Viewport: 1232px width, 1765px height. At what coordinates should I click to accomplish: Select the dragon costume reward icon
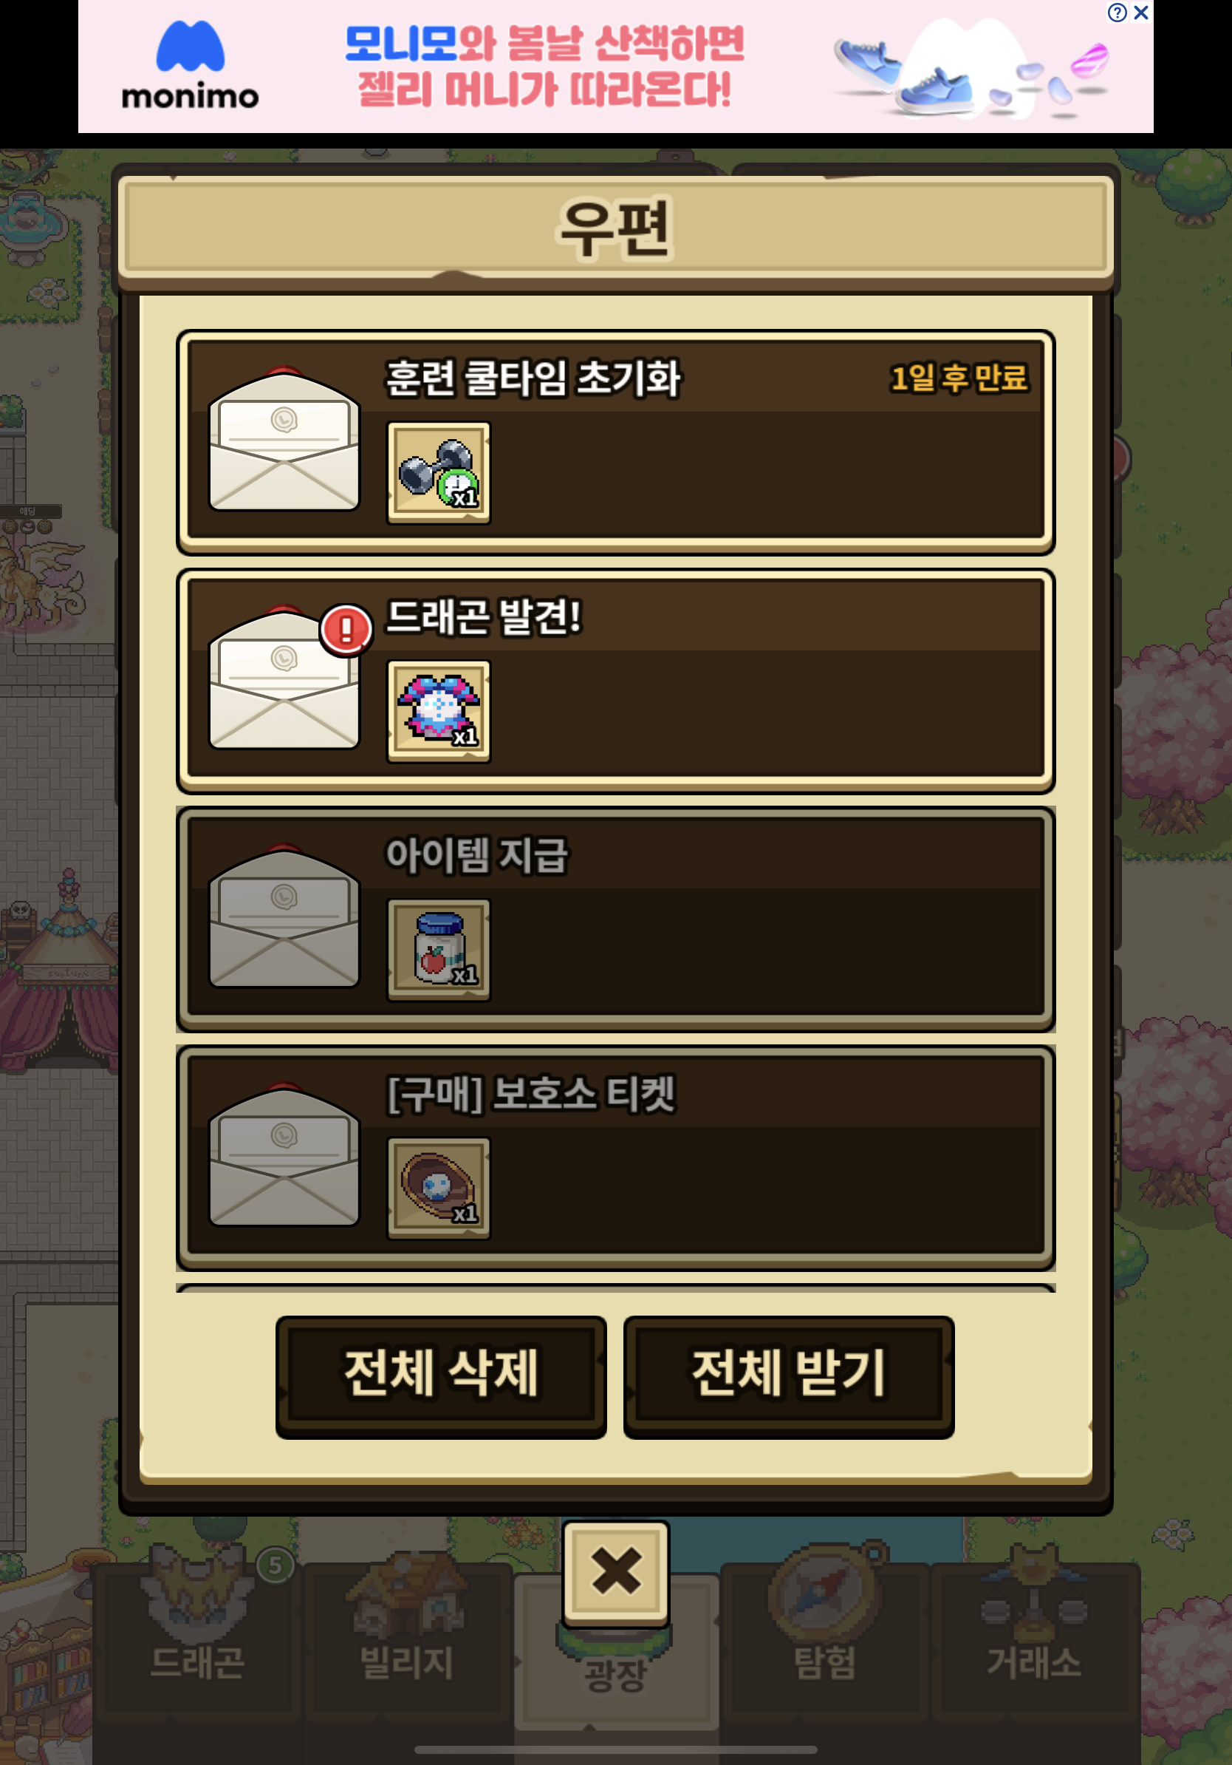(x=439, y=711)
